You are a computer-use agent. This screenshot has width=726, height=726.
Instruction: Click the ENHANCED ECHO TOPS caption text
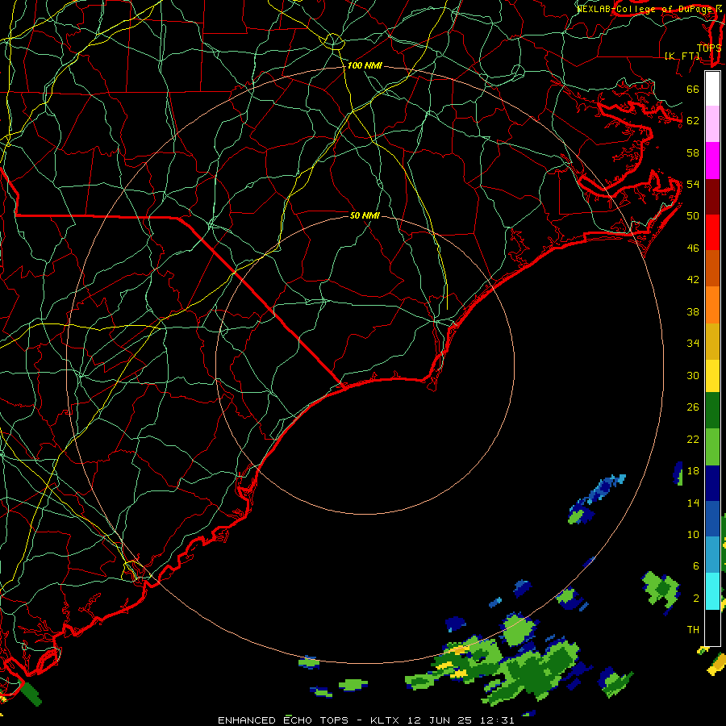point(283,720)
